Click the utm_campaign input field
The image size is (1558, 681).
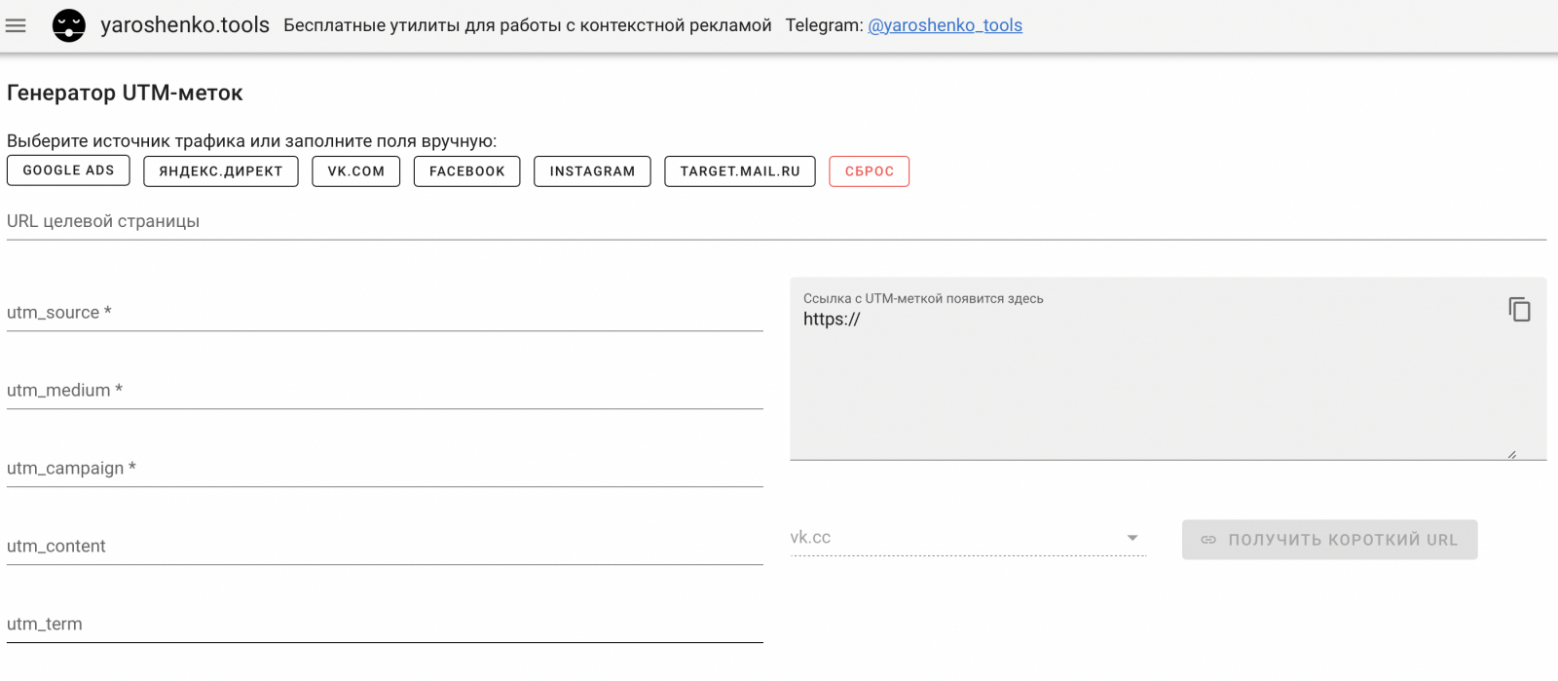(x=385, y=469)
